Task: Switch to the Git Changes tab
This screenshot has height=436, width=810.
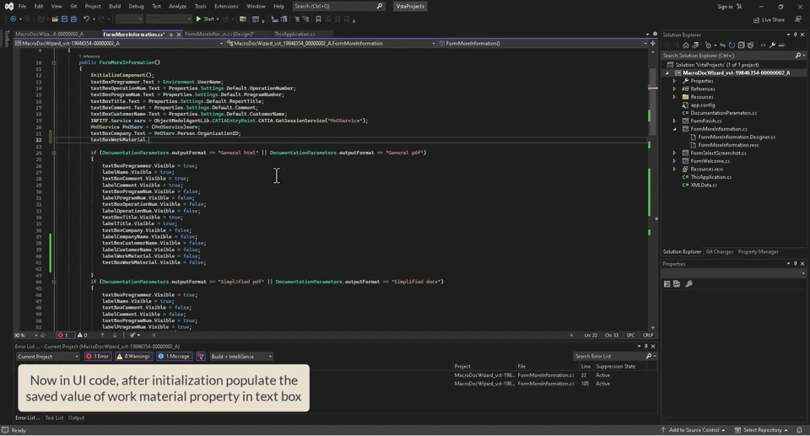Action: [x=719, y=251]
